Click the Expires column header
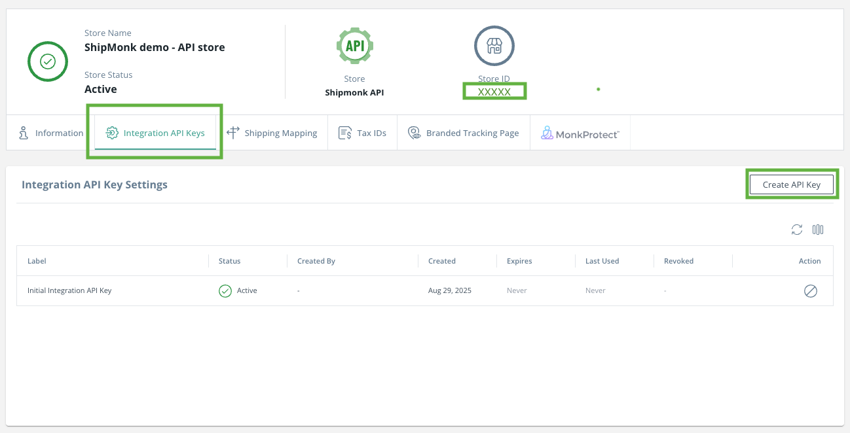 pos(519,261)
